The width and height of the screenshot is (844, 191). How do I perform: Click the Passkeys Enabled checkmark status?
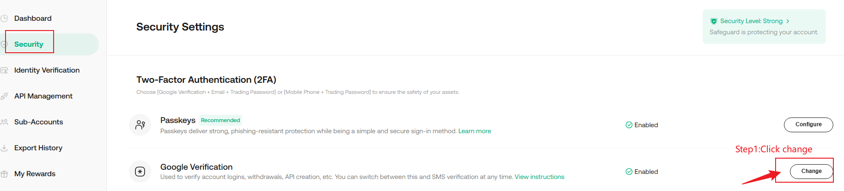642,125
